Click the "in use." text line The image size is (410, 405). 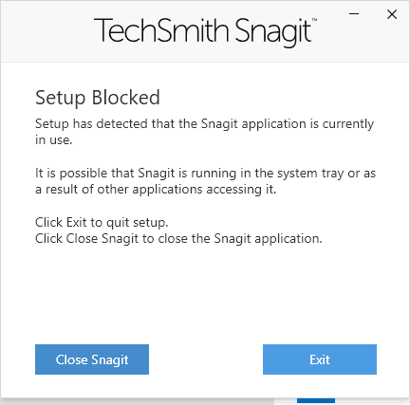pyautogui.click(x=54, y=139)
